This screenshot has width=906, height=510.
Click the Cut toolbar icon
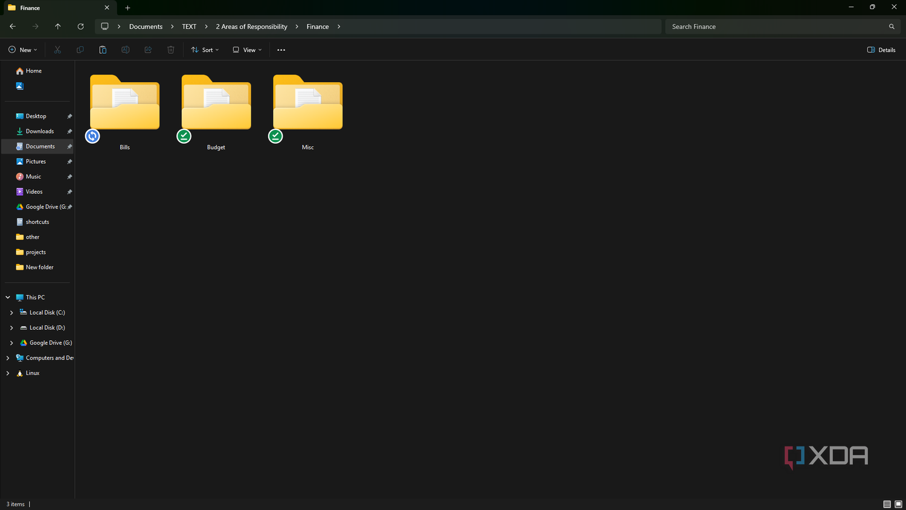(x=57, y=50)
